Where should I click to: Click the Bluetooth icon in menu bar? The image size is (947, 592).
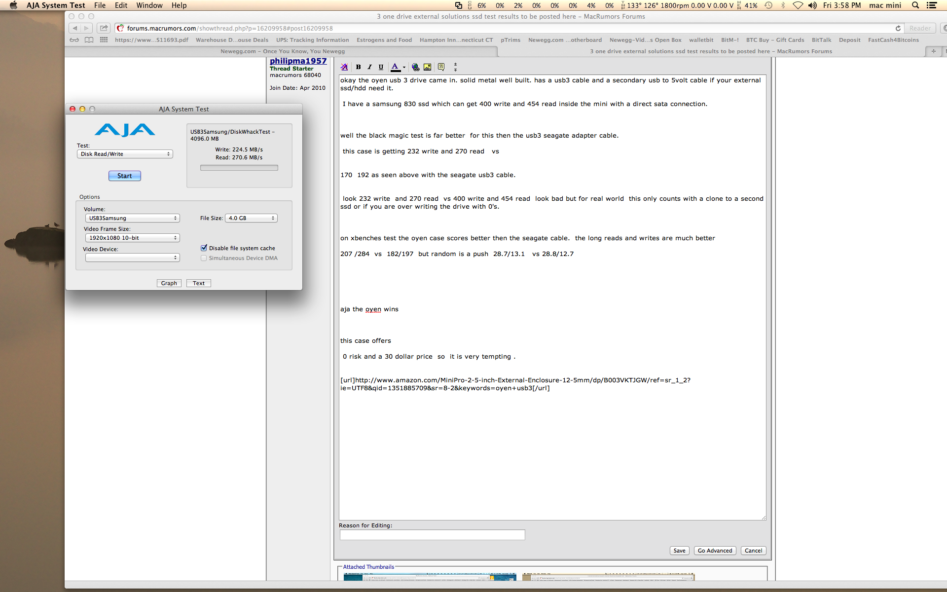[783, 5]
